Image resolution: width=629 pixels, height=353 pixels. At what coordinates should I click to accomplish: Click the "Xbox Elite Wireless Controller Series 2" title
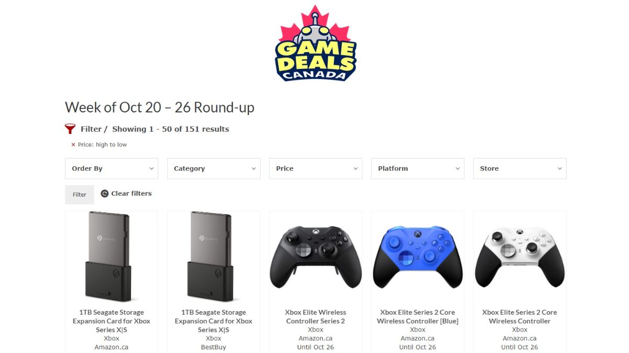click(315, 316)
